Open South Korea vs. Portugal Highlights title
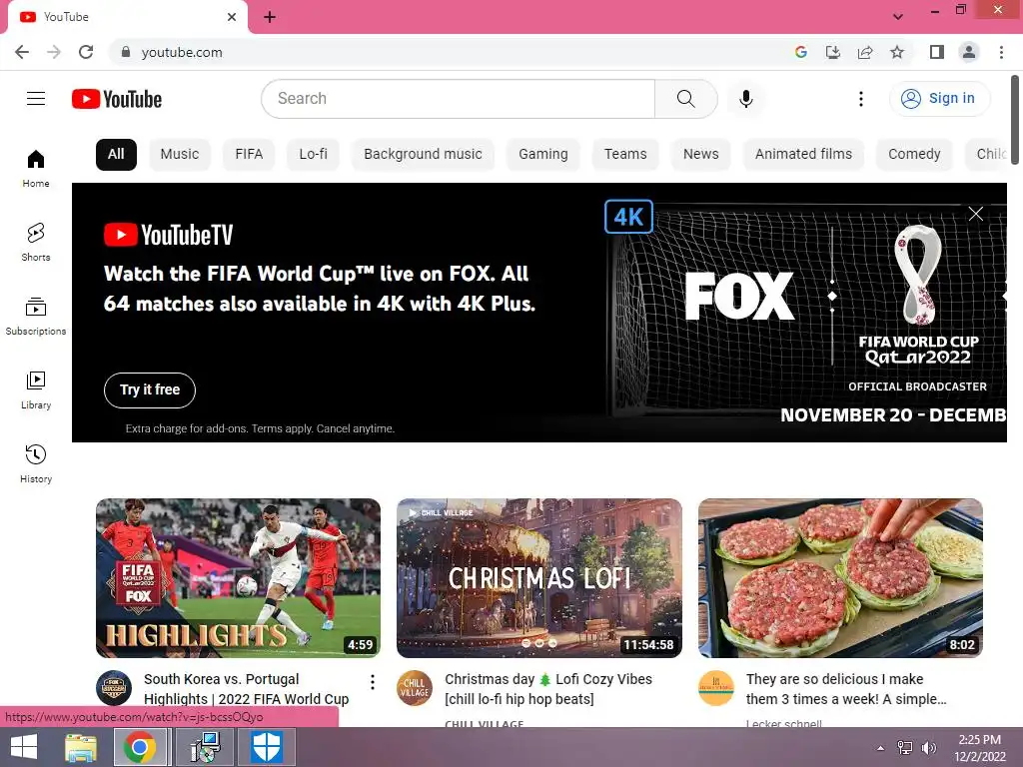Viewport: 1023px width, 767px height. click(x=247, y=689)
